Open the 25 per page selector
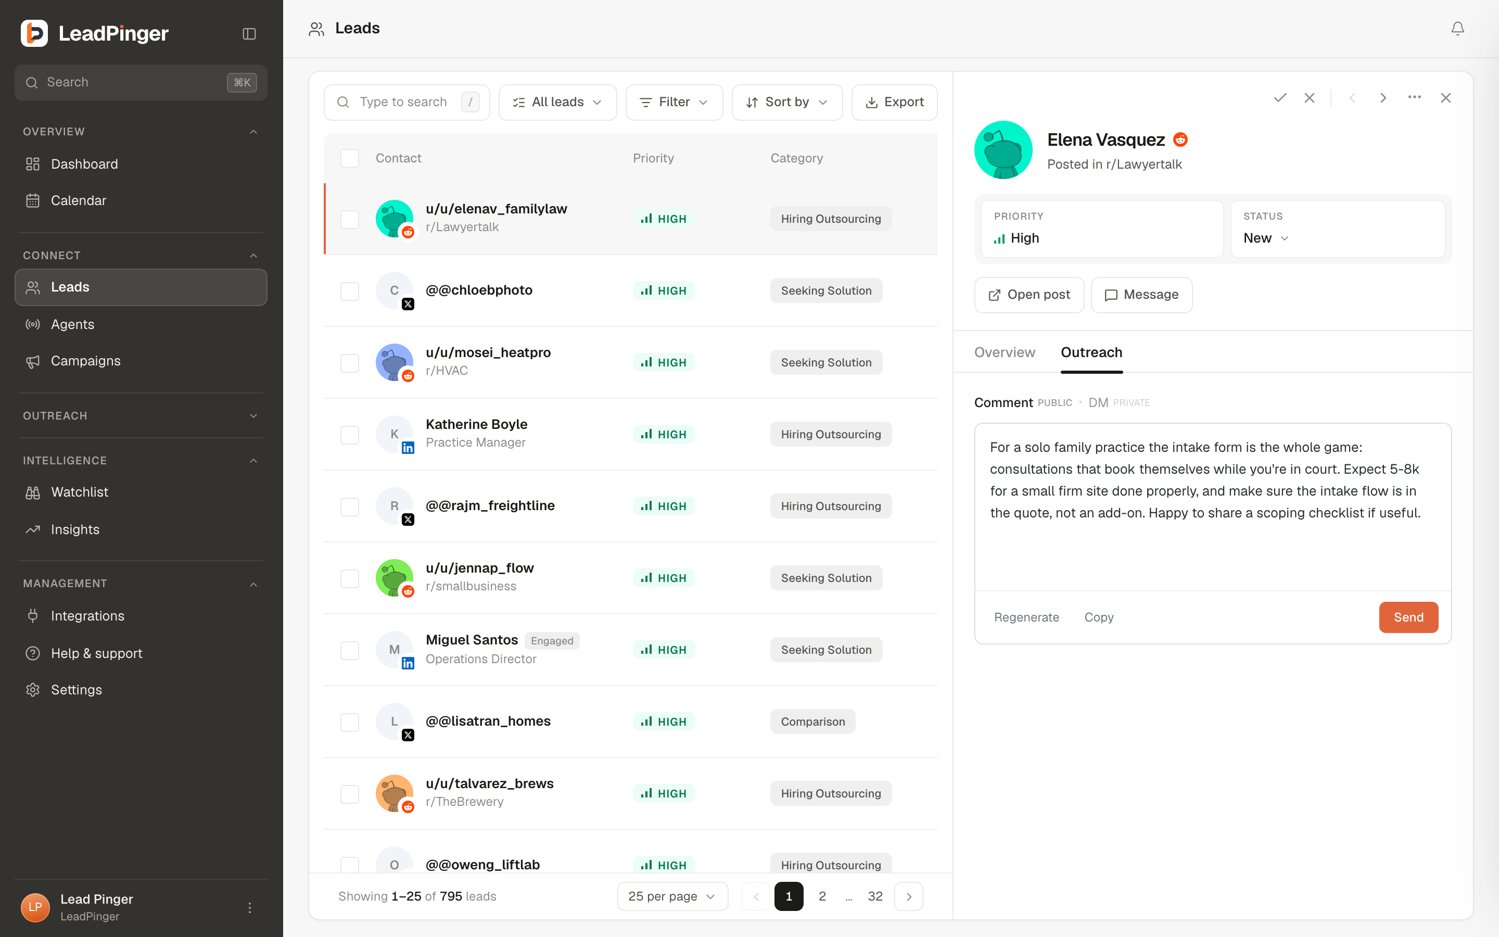The height and width of the screenshot is (937, 1499). (672, 896)
